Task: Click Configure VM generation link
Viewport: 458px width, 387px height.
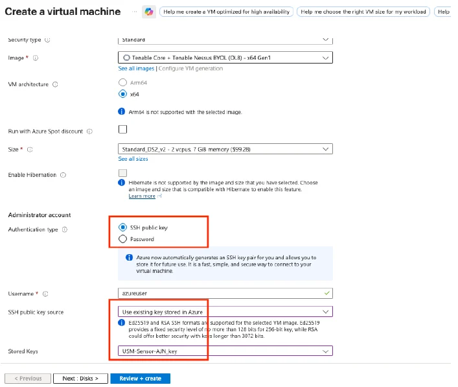Action: tap(190, 69)
